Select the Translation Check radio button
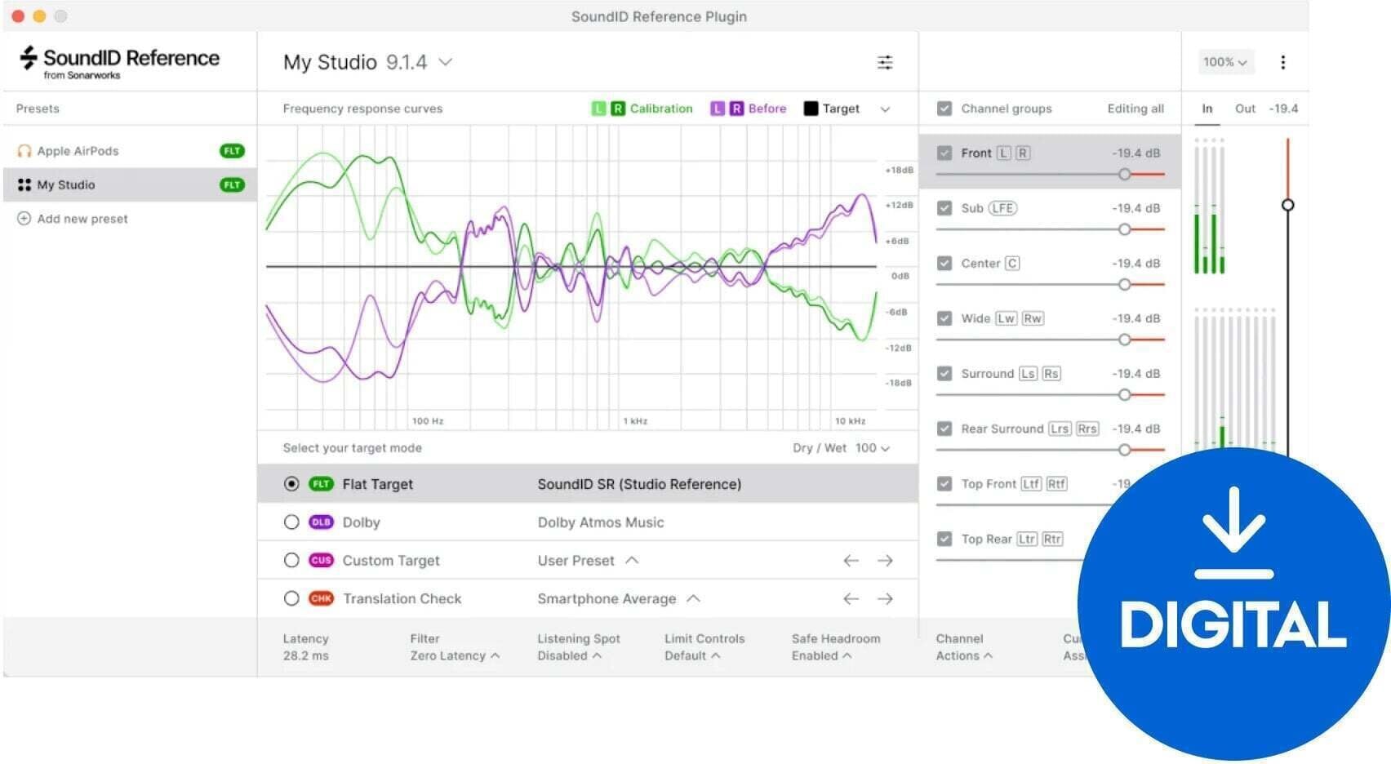Image resolution: width=1391 pixels, height=764 pixels. click(x=291, y=599)
